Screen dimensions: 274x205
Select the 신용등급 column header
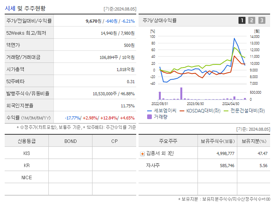click(27, 141)
